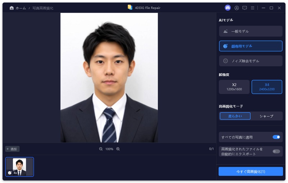Choose X2 1200x1600 resolution

[234, 87]
